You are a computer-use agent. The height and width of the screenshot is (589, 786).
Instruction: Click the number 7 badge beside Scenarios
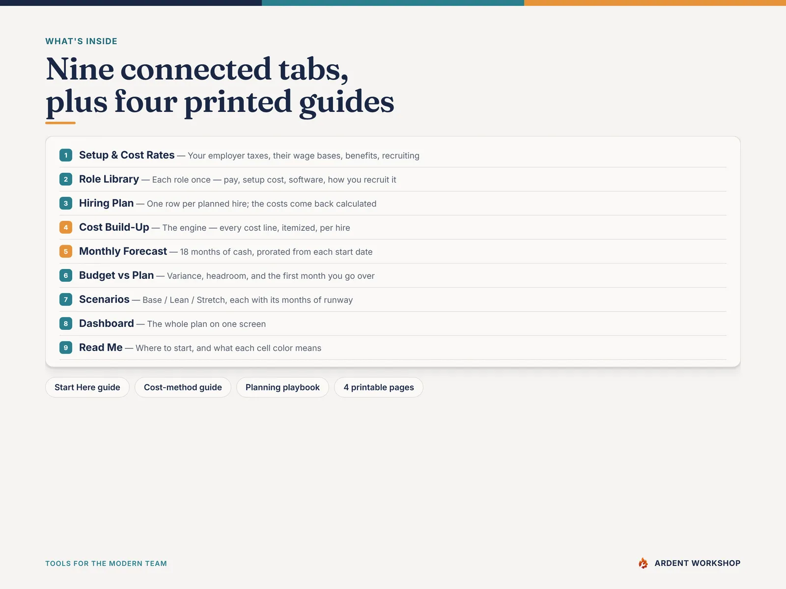[x=66, y=299]
